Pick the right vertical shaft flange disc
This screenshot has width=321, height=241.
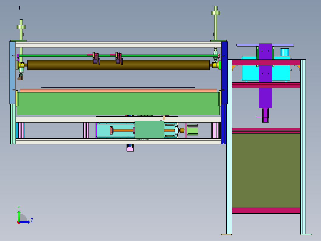coord(216,13)
